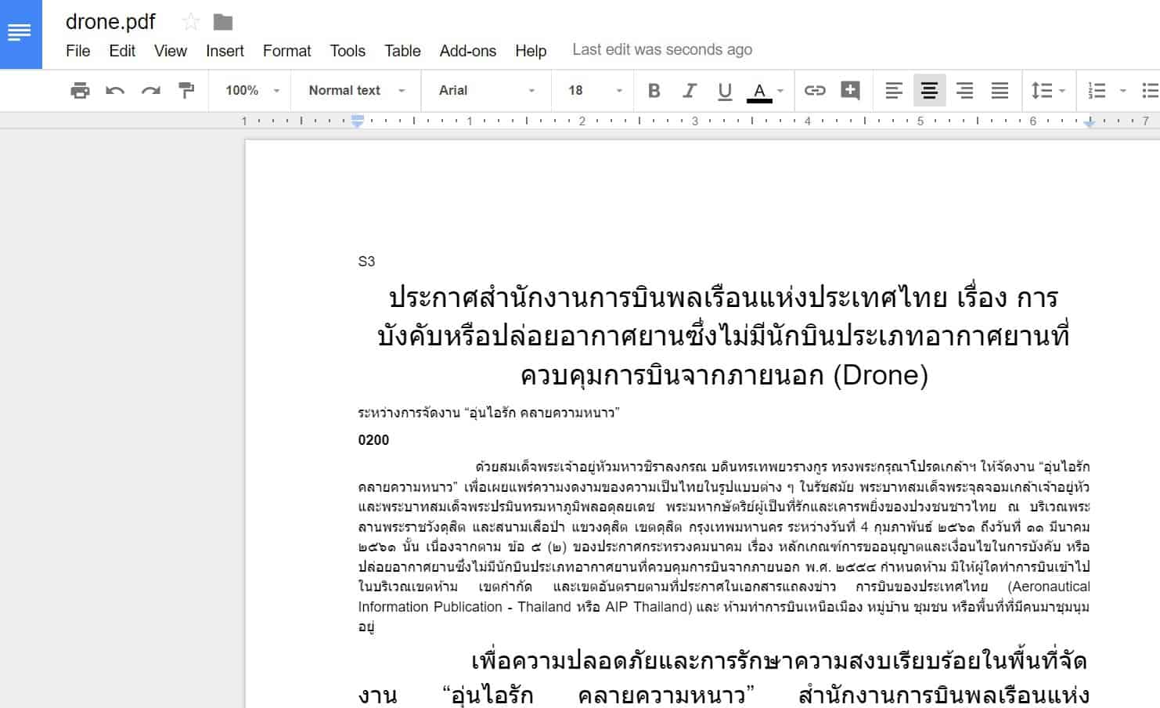Click the Insert link icon

click(x=815, y=91)
